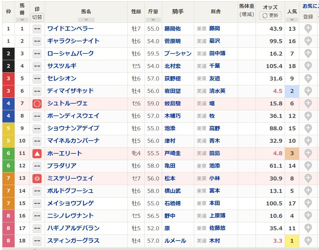Sort by 馬番 using its dropdown arrow
The height and width of the screenshot is (250, 319).
pyautogui.click(x=22, y=19)
